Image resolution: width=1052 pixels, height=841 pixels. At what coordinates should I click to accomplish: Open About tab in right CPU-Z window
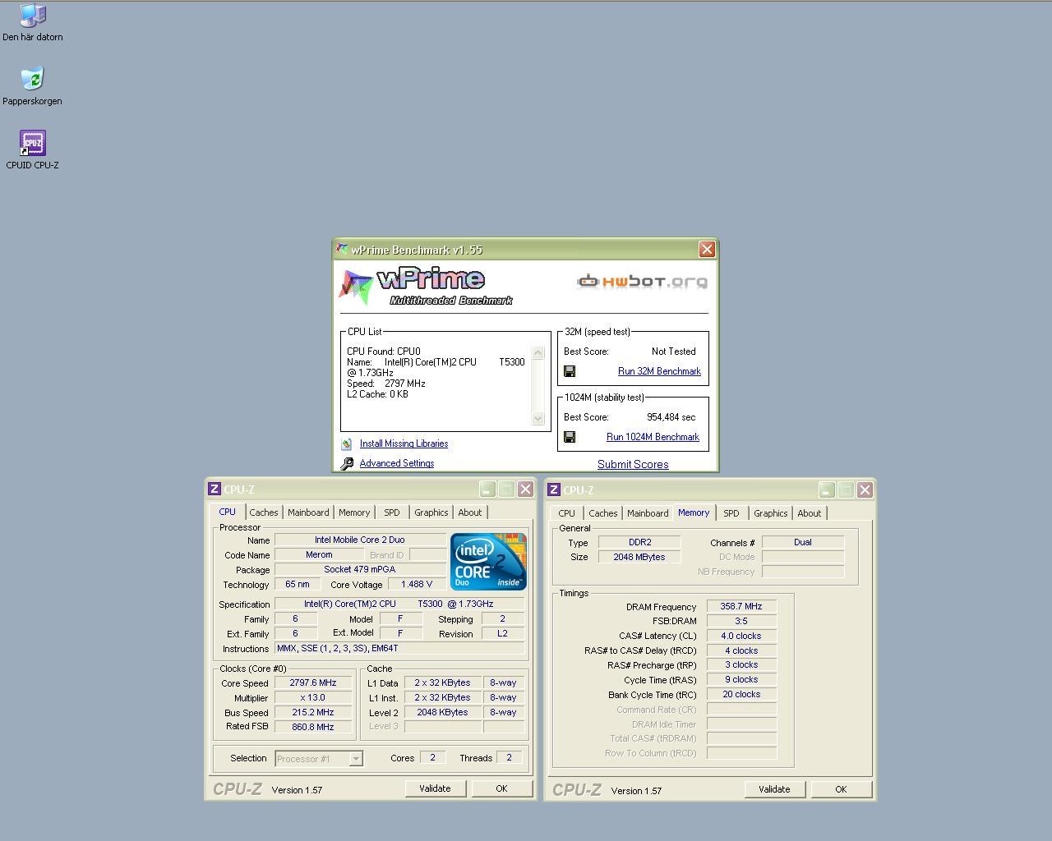[810, 513]
